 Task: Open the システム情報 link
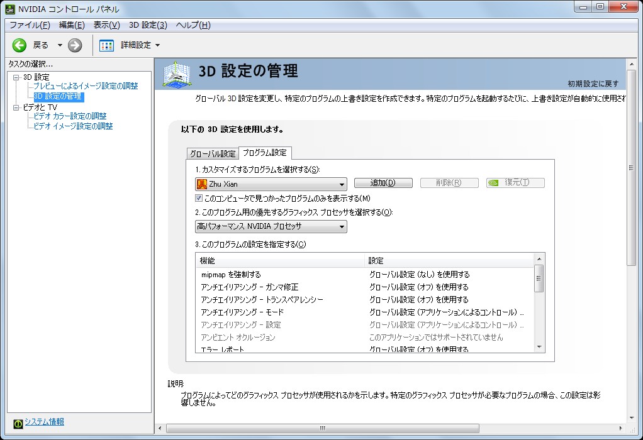(x=44, y=422)
